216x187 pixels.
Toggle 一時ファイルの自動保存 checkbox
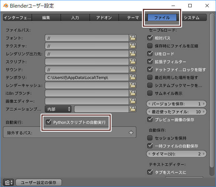click(150, 146)
